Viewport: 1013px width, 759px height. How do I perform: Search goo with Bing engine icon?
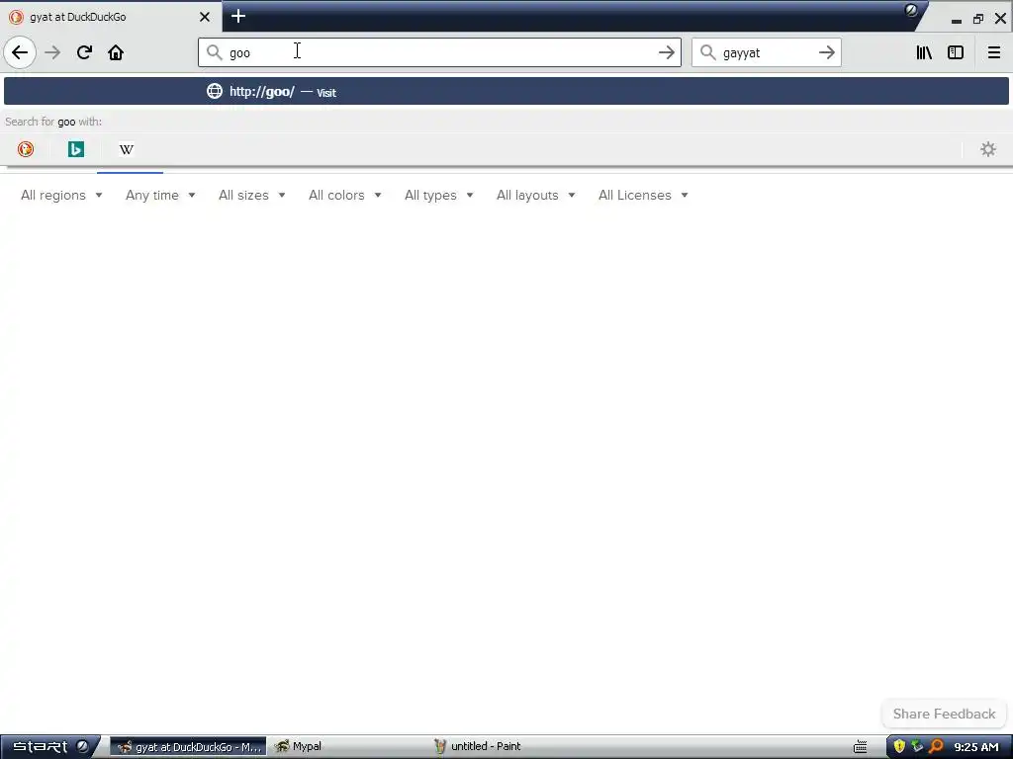(75, 149)
